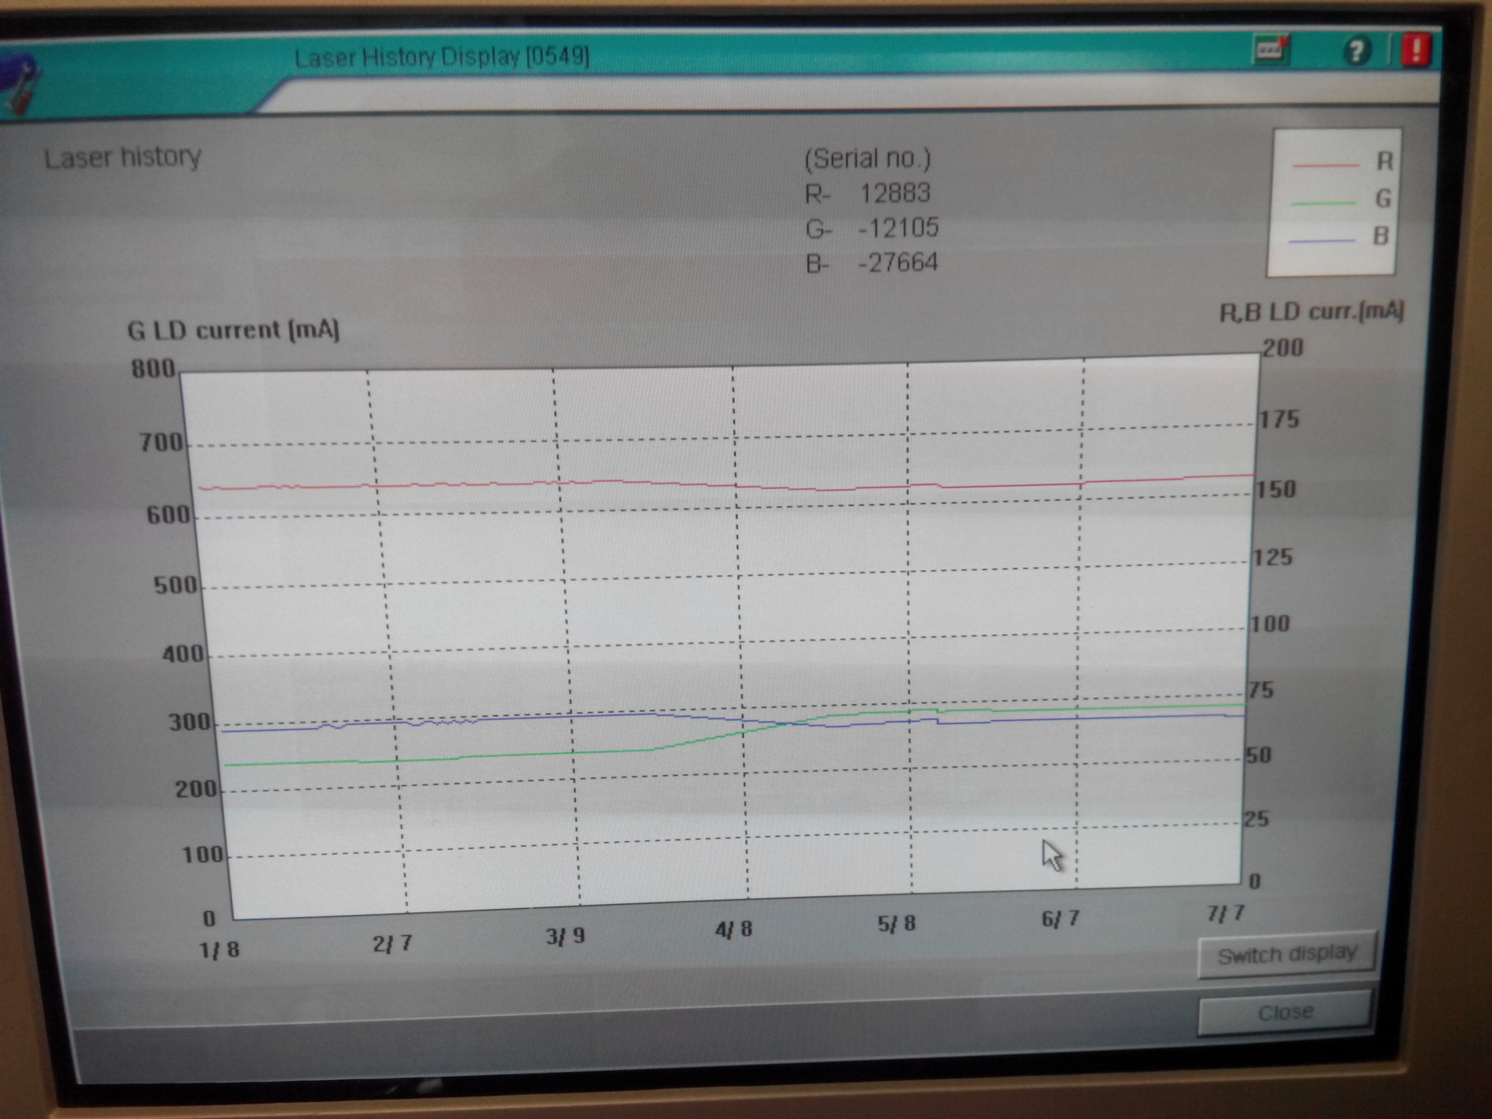1492x1119 pixels.
Task: Select the green G line legend entry
Action: tap(1340, 200)
